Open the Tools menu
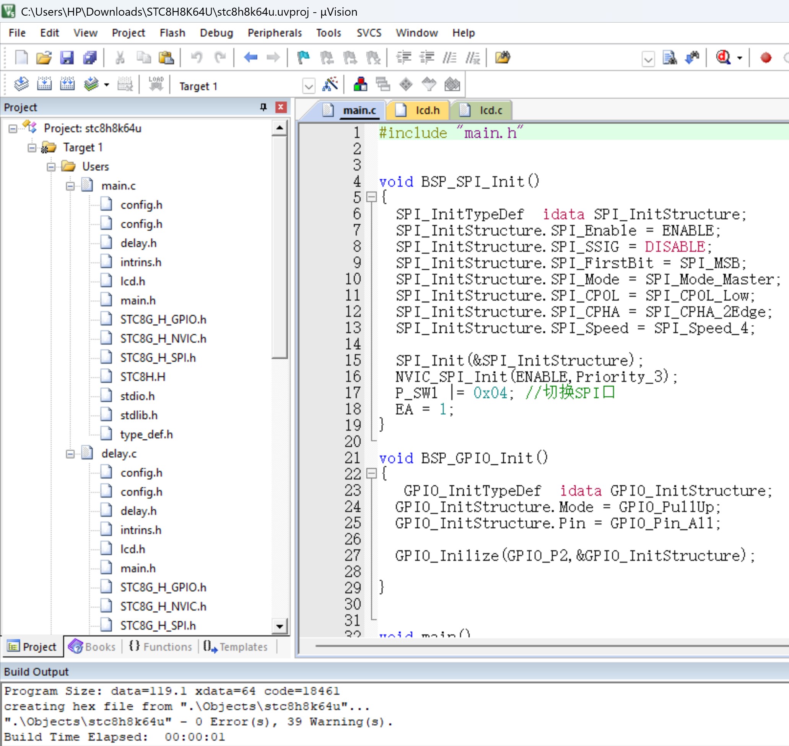The height and width of the screenshot is (746, 789). pos(329,33)
